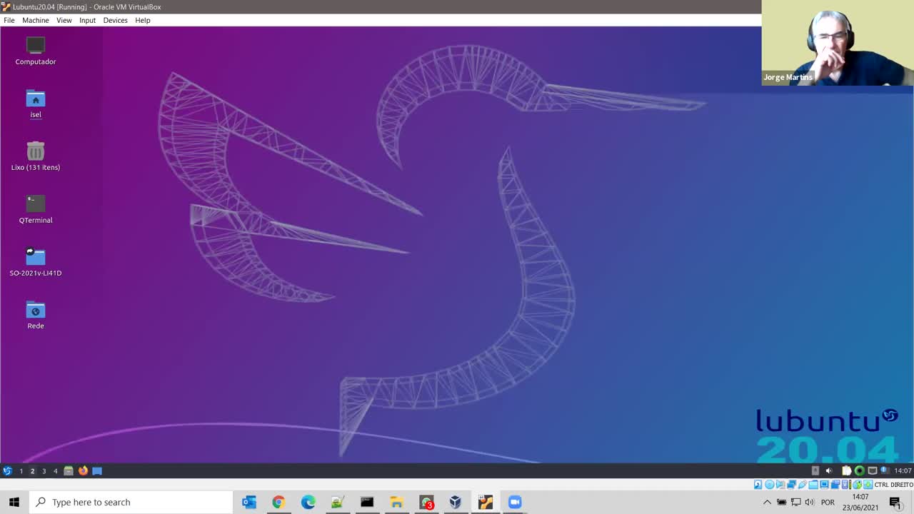Click VirtualBox CPU virtualization indicator
Screen dimensions: 914x514
click(x=846, y=485)
